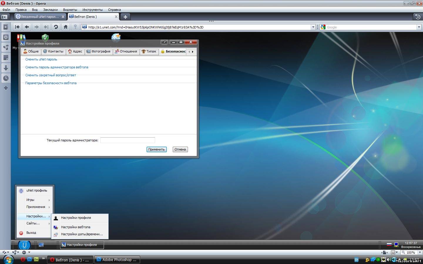Click the Сменить uNet пароль link
423x264 pixels.
click(x=41, y=59)
